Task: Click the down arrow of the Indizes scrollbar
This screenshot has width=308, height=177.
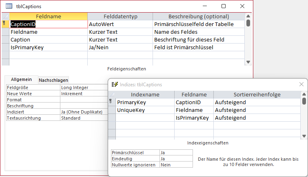Action: click(304, 136)
